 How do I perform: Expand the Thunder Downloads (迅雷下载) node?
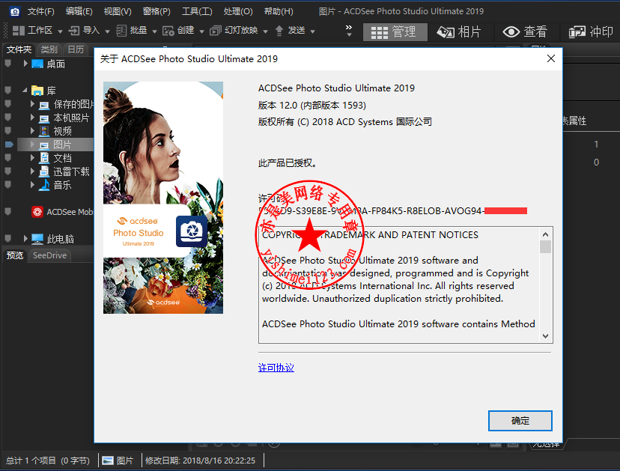32,171
